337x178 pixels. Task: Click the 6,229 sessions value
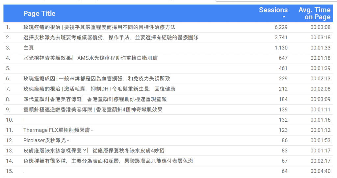[281, 27]
